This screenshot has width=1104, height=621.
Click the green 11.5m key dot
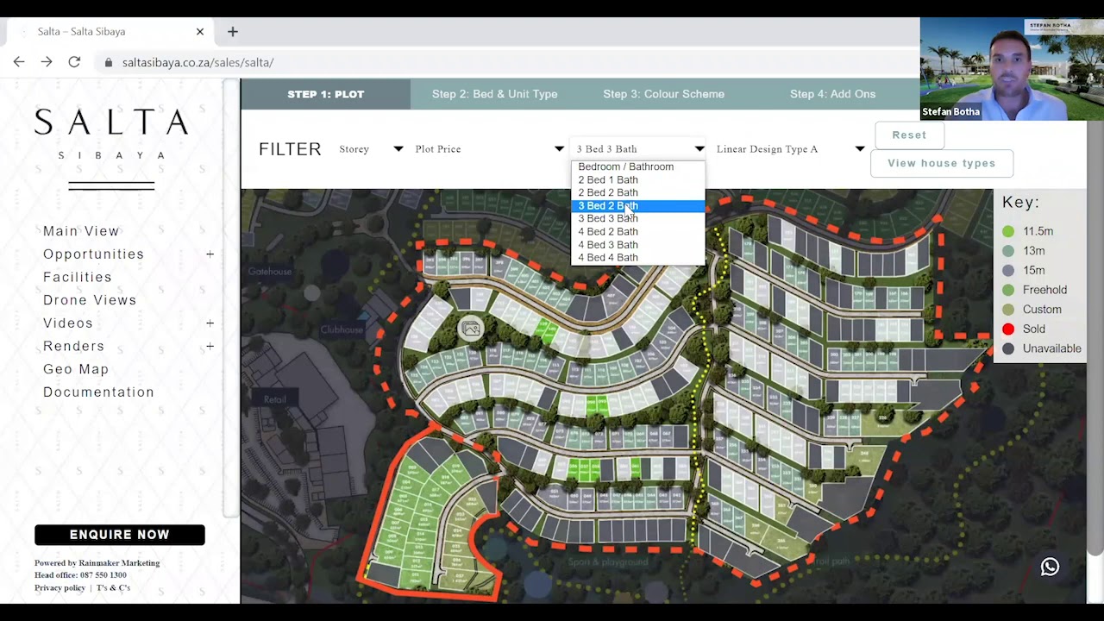pos(1008,231)
